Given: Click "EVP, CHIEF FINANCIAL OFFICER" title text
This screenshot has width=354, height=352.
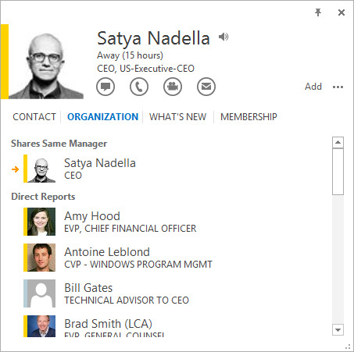Looking at the screenshot, I should tap(131, 229).
